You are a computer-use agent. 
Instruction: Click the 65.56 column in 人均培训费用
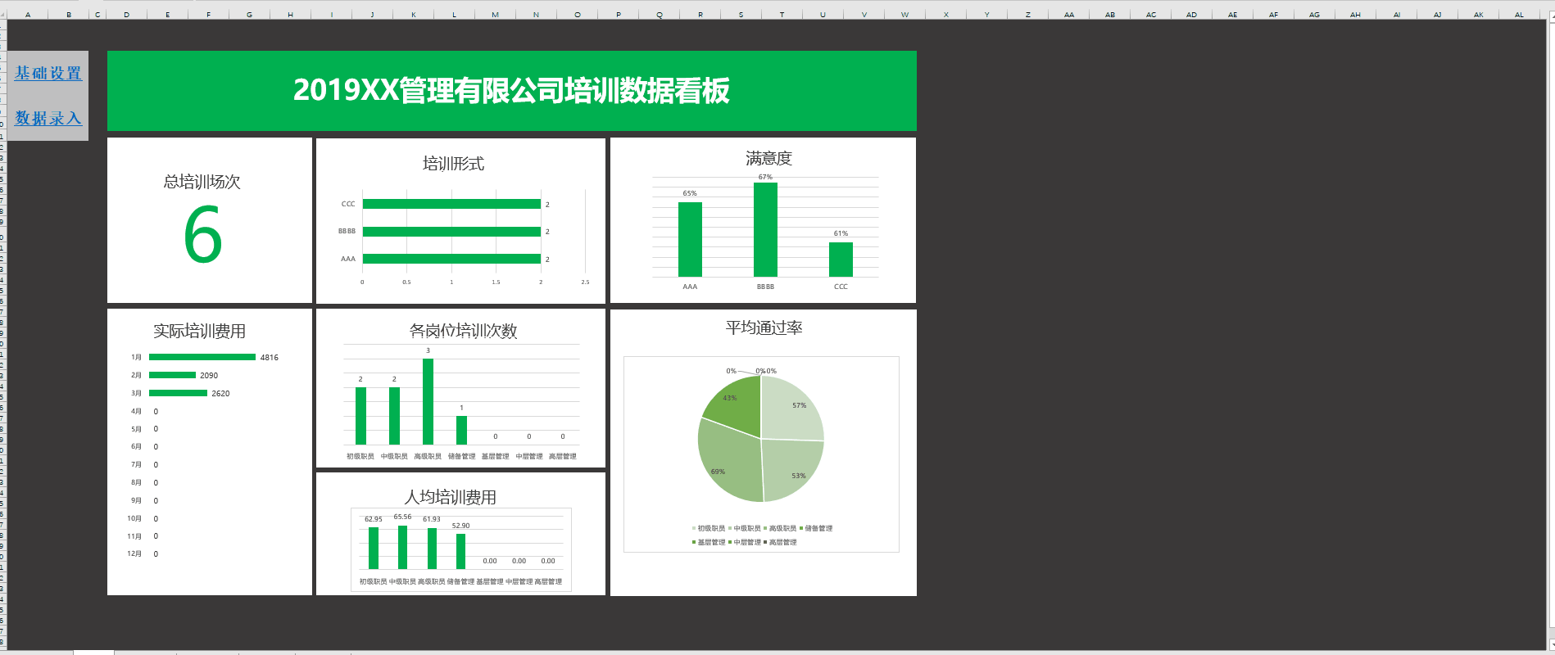click(402, 547)
